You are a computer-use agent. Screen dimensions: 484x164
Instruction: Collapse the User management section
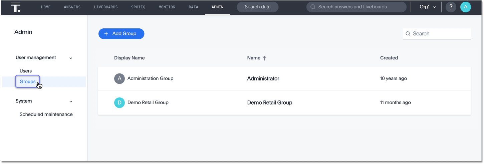click(71, 58)
